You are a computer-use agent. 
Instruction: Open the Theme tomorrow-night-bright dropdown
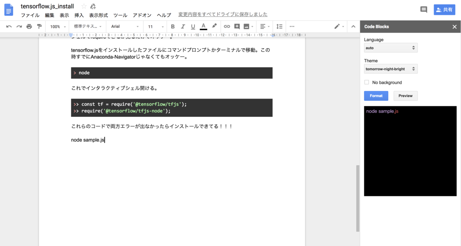pos(390,69)
